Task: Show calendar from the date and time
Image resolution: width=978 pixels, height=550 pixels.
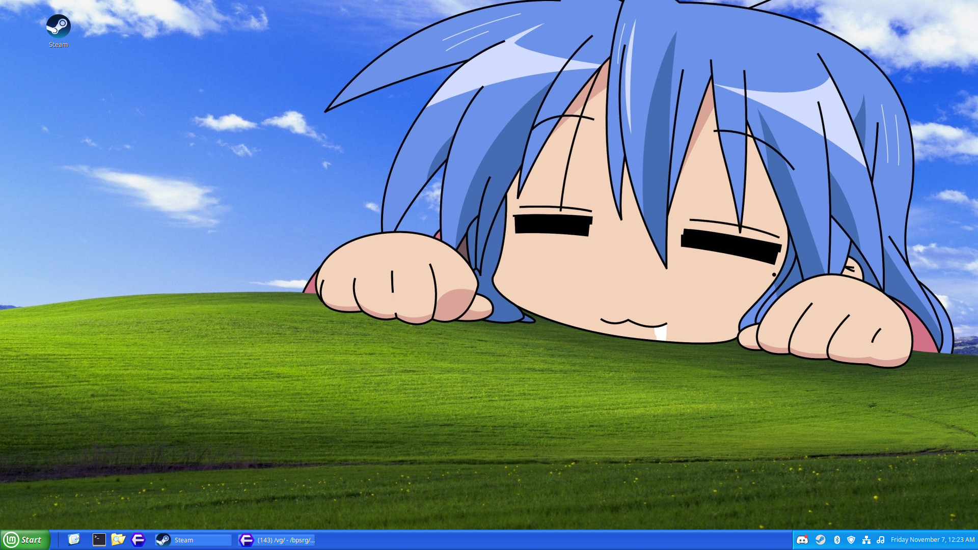Action: (932, 539)
